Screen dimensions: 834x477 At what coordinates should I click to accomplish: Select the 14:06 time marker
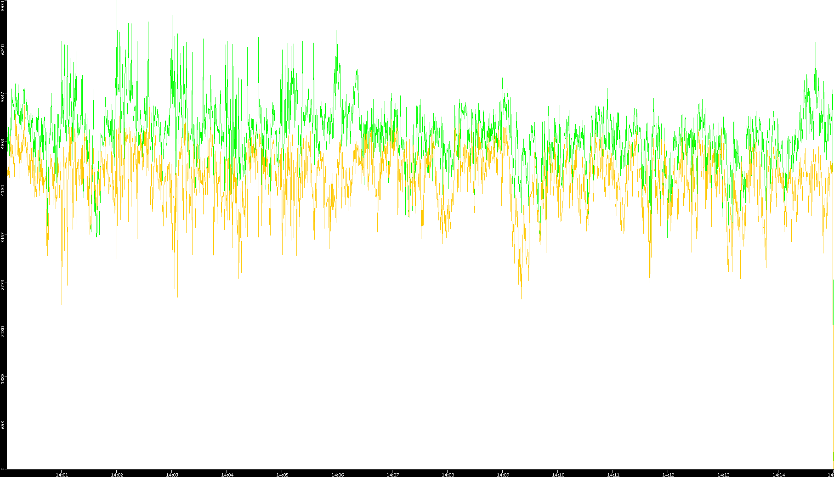coord(337,475)
